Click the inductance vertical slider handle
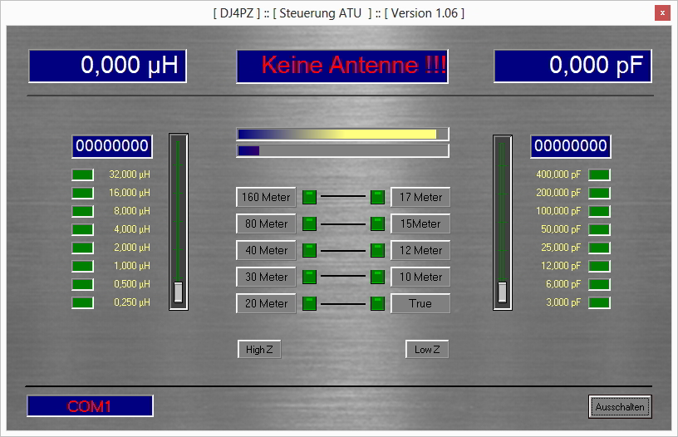Screen dimensions: 678x437 (178, 292)
